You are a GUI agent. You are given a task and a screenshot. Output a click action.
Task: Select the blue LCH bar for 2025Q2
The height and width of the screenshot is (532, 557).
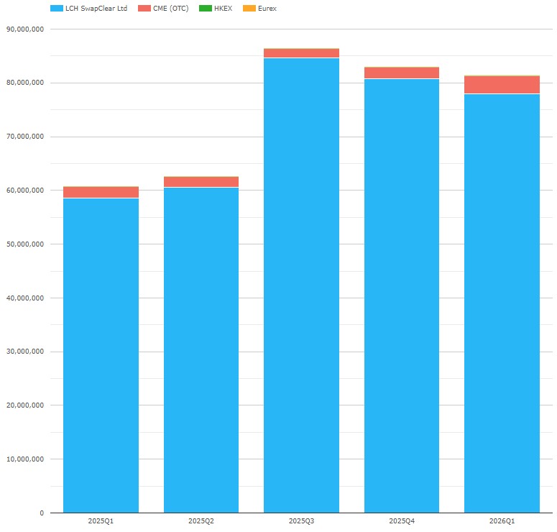click(x=201, y=352)
